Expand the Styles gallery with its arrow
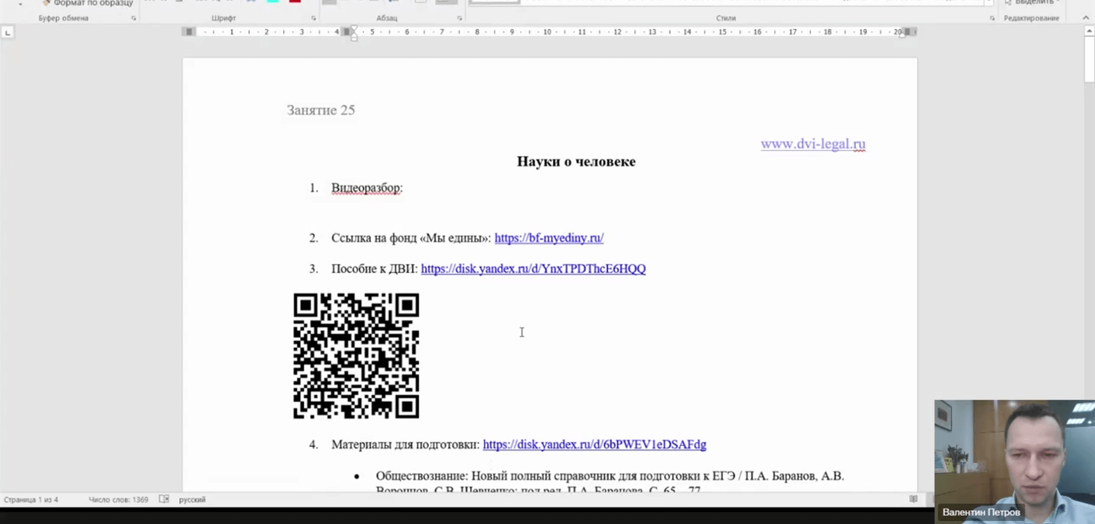 (x=989, y=2)
